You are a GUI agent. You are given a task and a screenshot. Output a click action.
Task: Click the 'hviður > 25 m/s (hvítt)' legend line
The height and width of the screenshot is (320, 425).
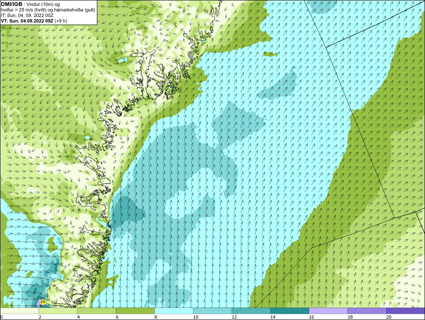pyautogui.click(x=48, y=10)
